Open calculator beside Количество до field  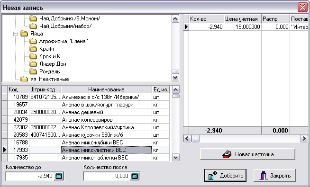(58, 176)
